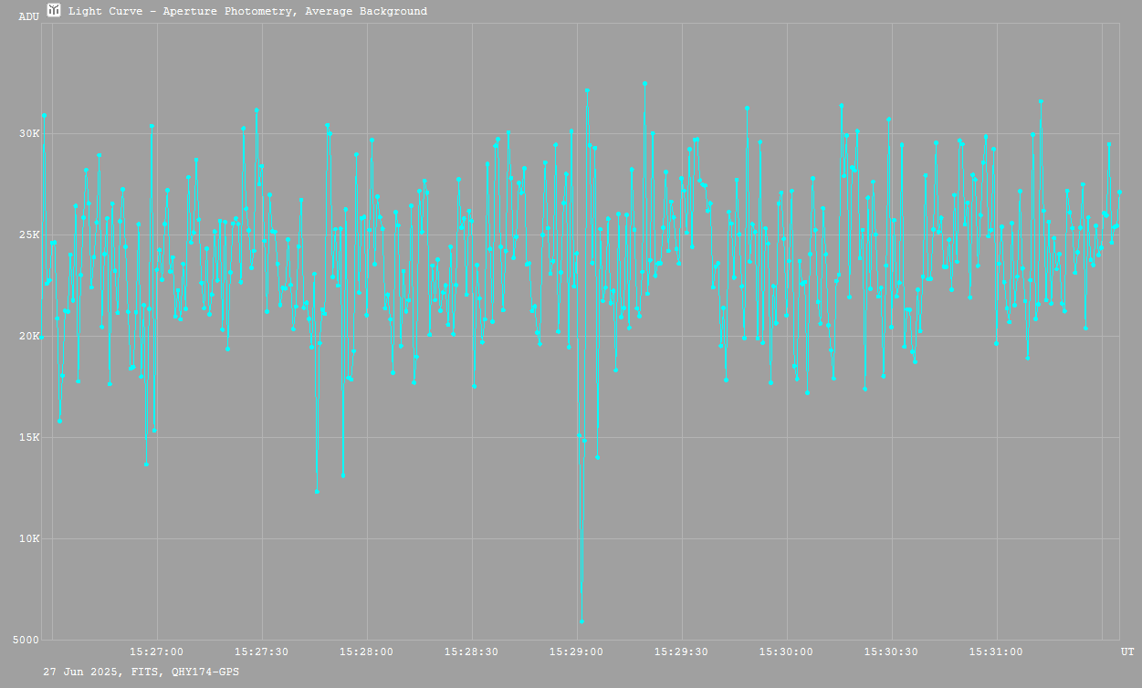Click the 5000 y-axis label
Viewport: 1142px width, 688px height.
click(28, 641)
